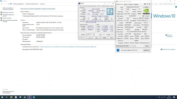This screenshot has width=177, height=99.
Task: Click the Close button in GPU-Z
Action: [147, 46]
